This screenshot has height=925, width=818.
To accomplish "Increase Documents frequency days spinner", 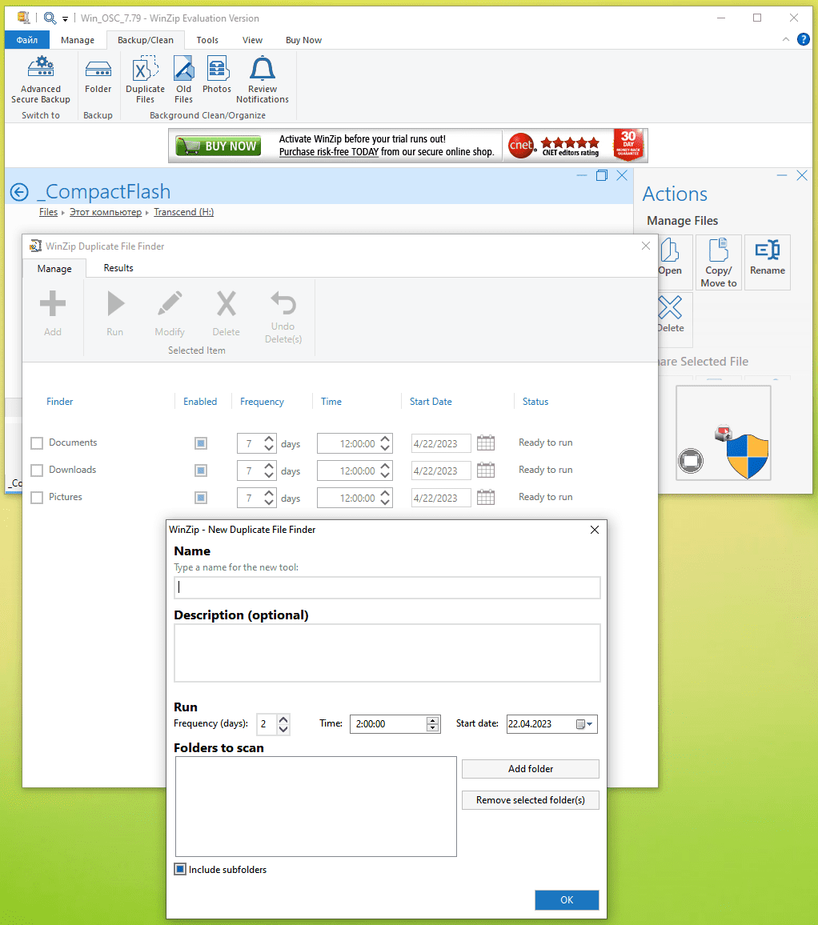I will click(x=269, y=439).
